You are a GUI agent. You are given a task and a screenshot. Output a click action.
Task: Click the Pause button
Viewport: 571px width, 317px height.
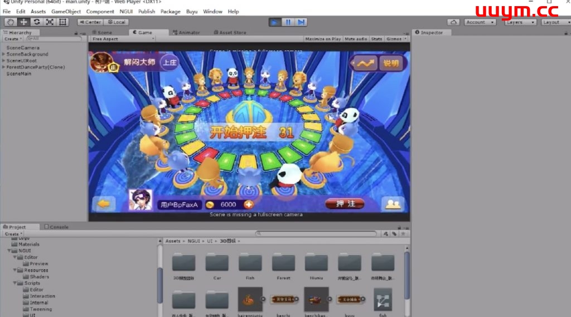pyautogui.click(x=288, y=22)
